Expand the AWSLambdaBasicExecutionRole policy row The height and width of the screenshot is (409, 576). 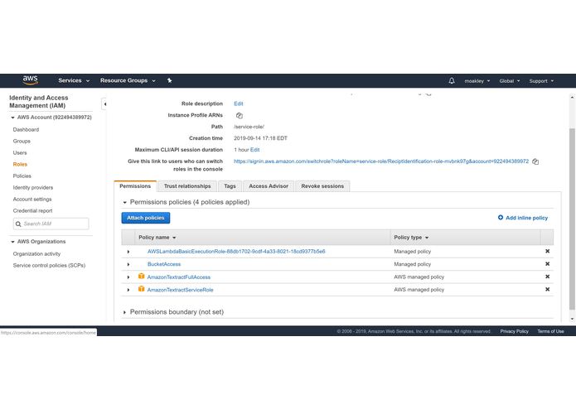pyautogui.click(x=128, y=252)
